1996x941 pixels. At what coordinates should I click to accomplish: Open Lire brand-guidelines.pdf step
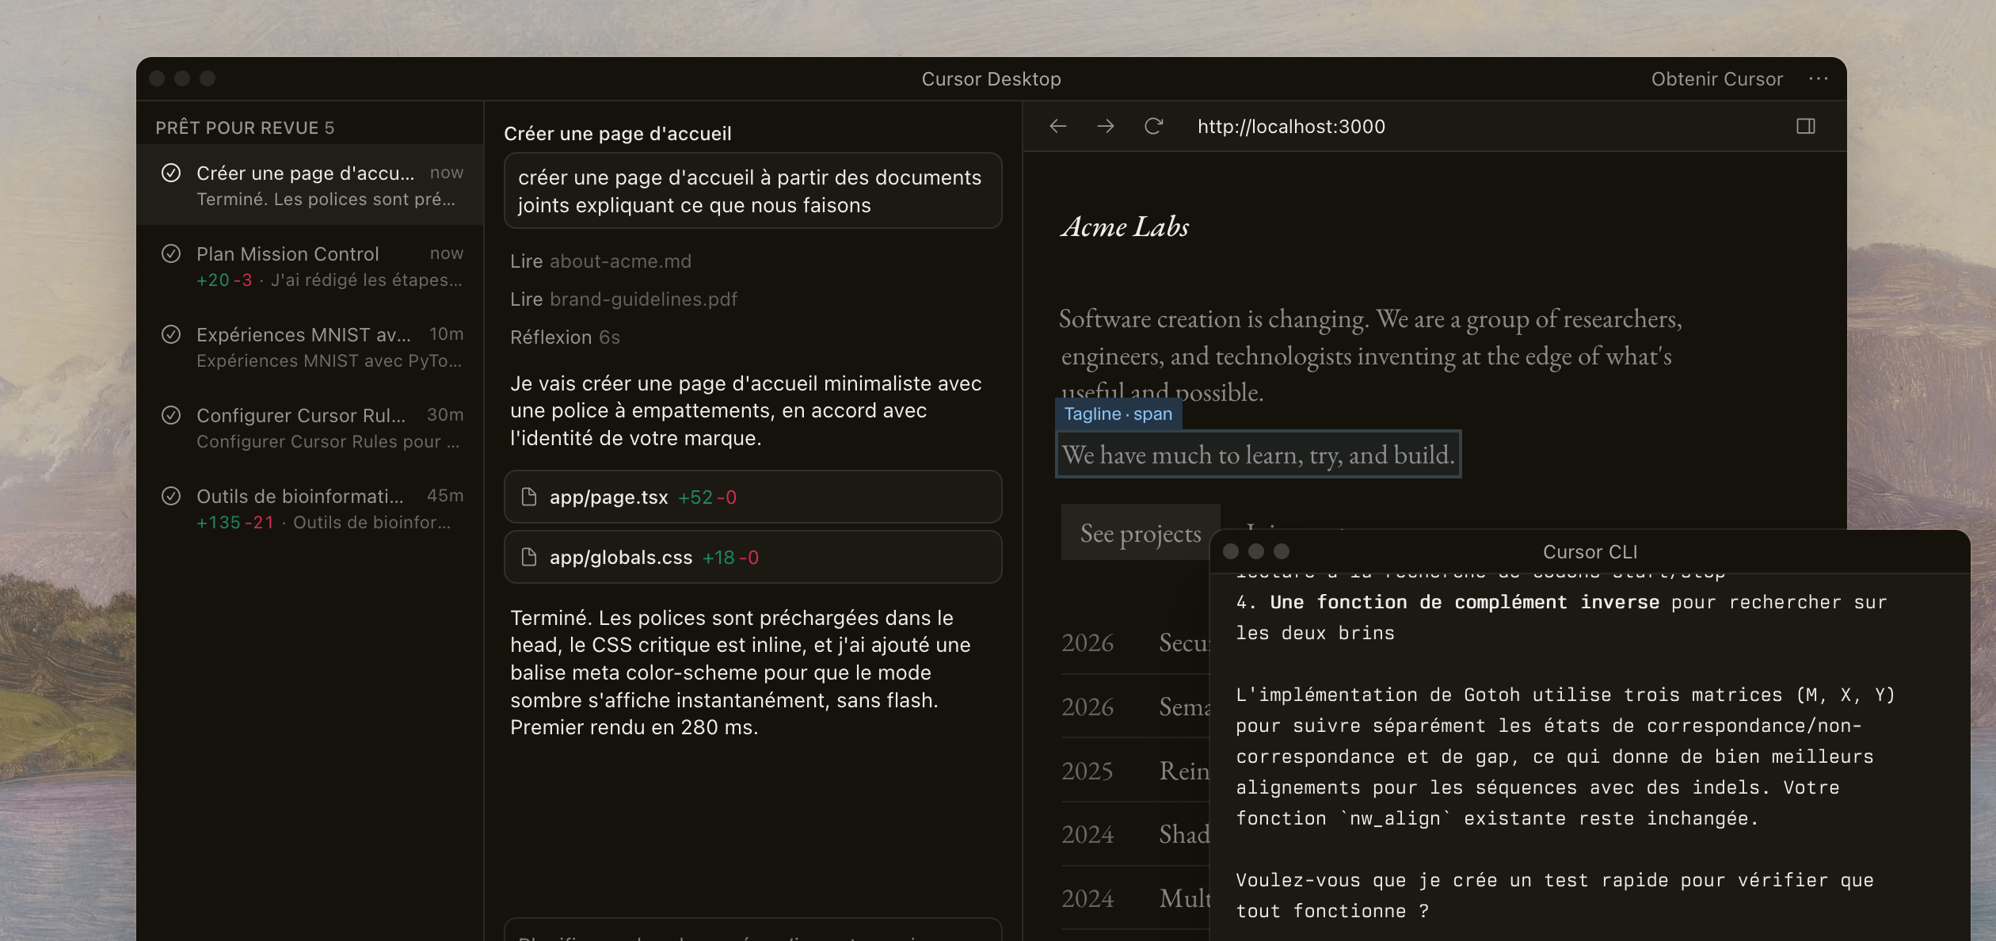(x=623, y=299)
